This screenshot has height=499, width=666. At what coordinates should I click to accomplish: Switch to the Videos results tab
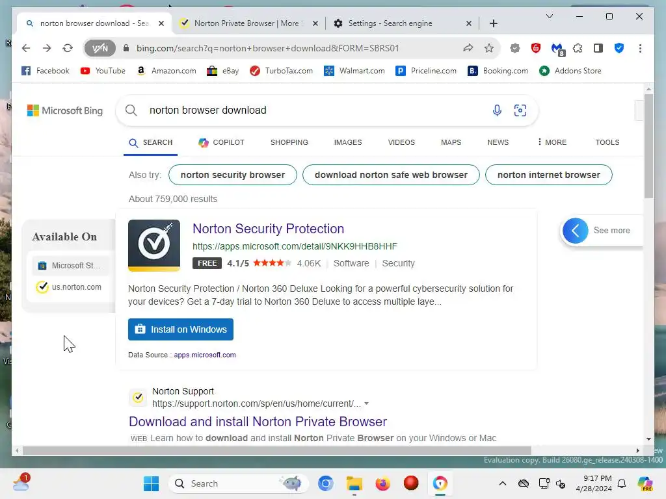click(401, 142)
